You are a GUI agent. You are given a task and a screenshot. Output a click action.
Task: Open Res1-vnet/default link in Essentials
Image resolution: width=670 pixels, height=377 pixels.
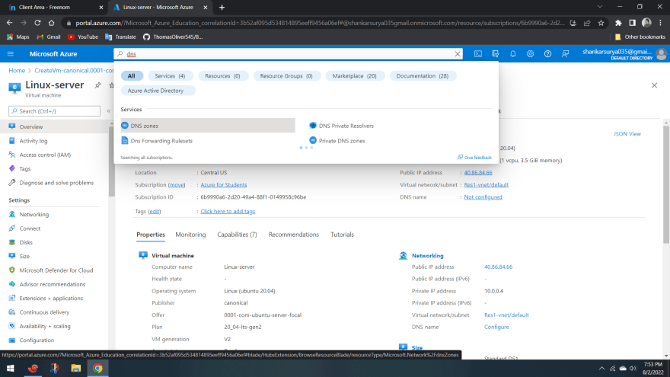pyautogui.click(x=487, y=184)
